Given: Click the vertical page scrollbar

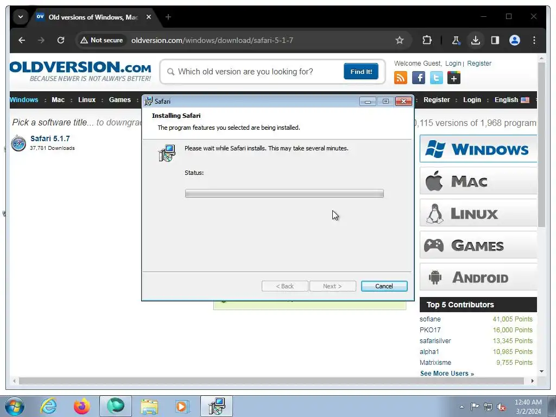Looking at the screenshot, I should (x=541, y=144).
